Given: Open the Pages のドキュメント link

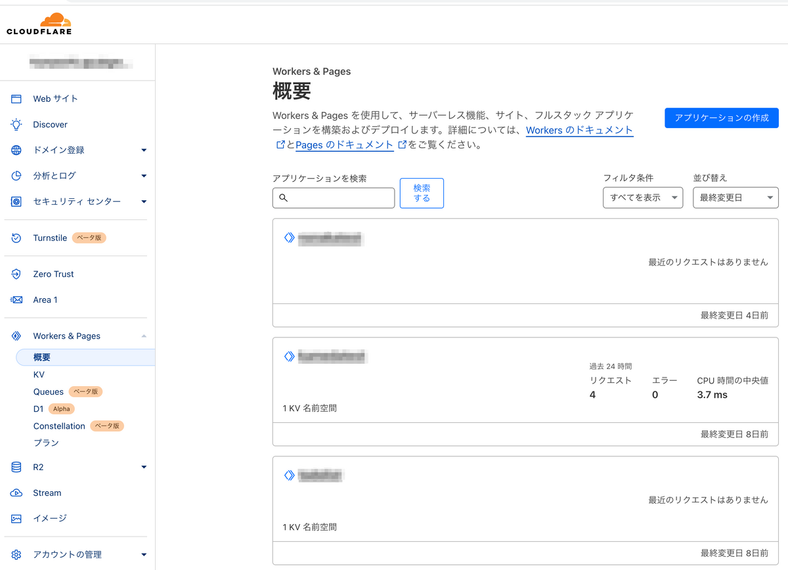Looking at the screenshot, I should (345, 145).
